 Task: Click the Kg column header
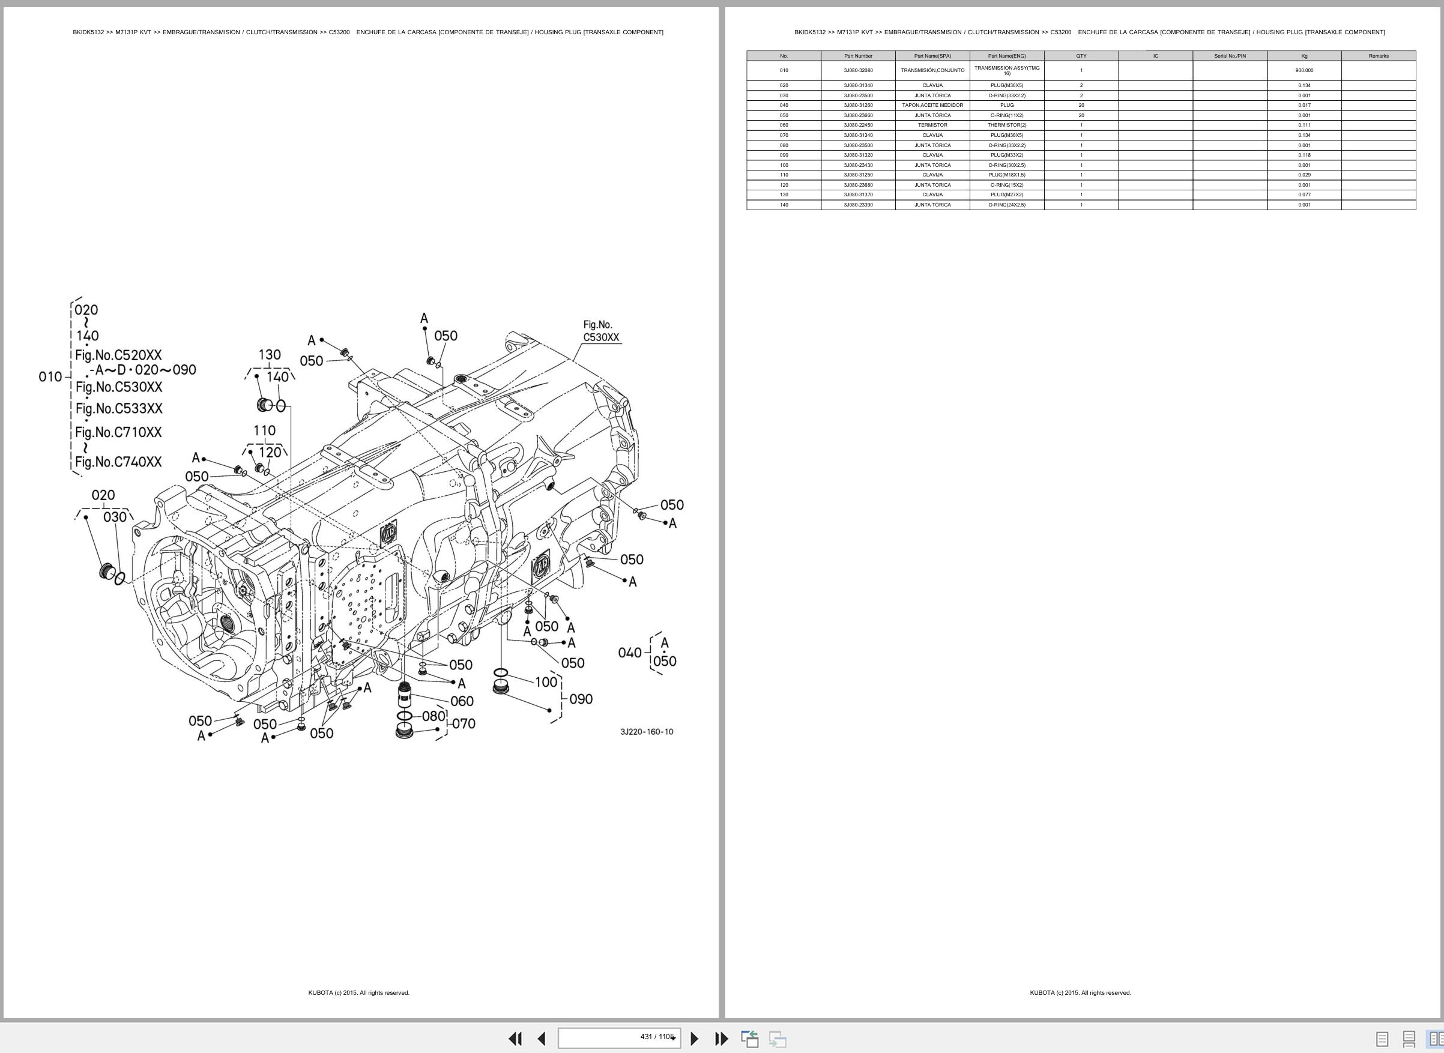click(x=1304, y=56)
